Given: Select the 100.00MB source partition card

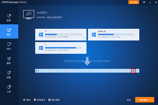Looking at the screenshot, I should coord(61,34).
